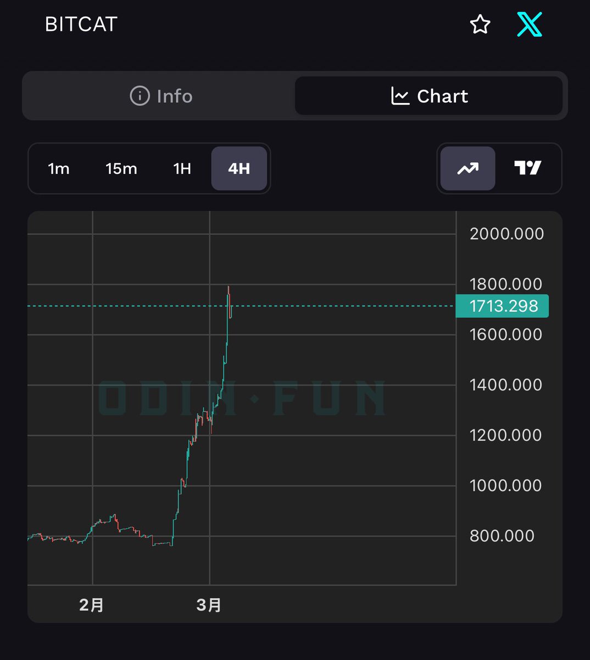The height and width of the screenshot is (660, 590).
Task: Click the BITCAT token title
Action: click(x=81, y=24)
